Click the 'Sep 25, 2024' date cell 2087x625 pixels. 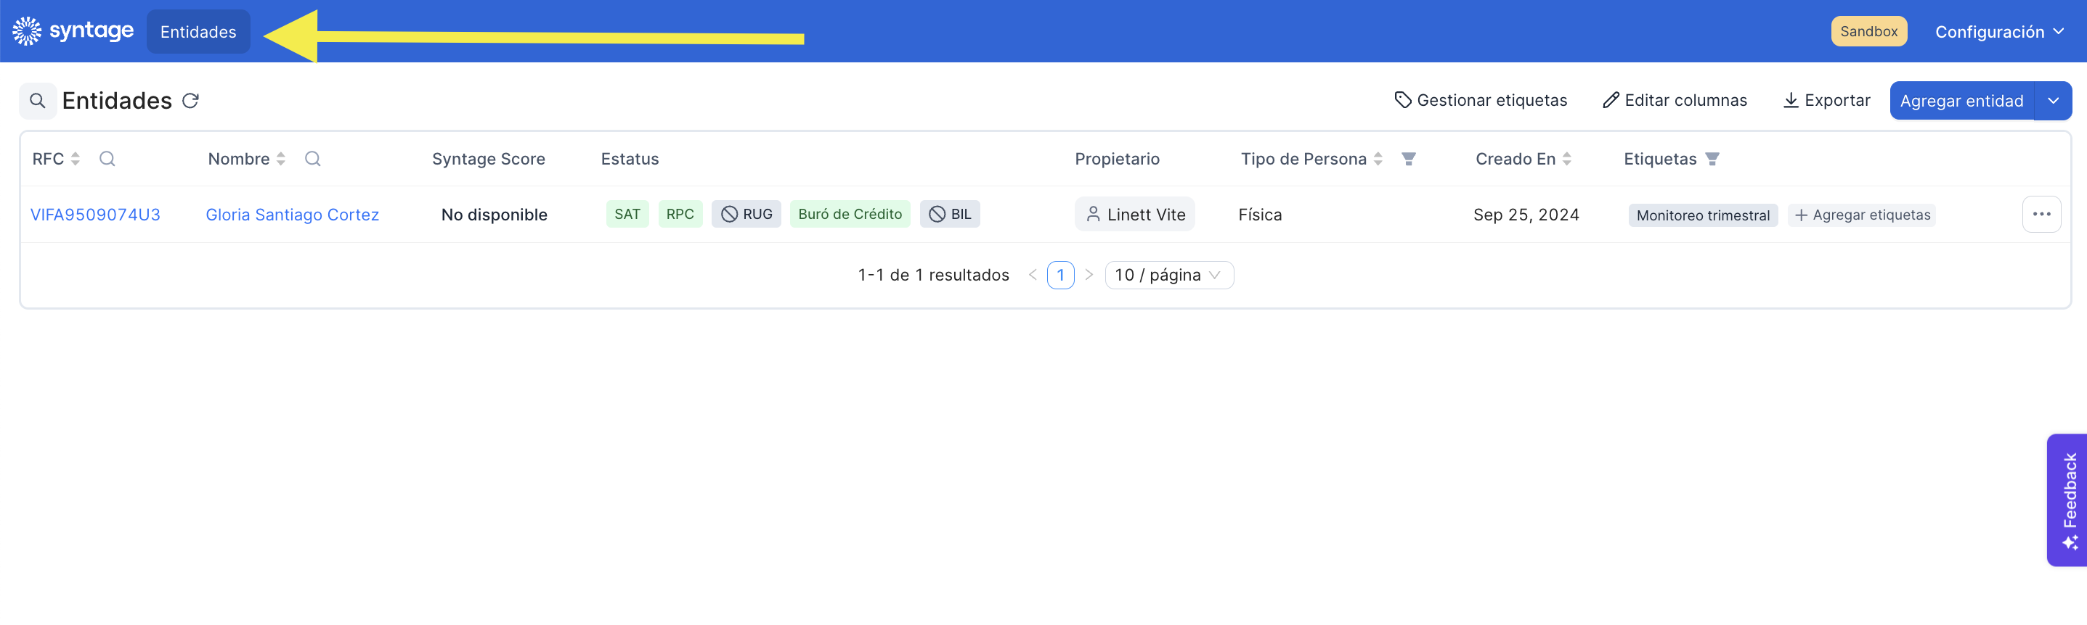pyautogui.click(x=1526, y=215)
